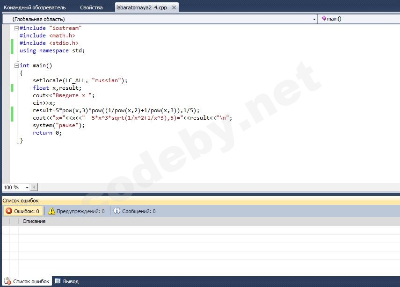The height and width of the screenshot is (287, 400).
Task: Open the main() member dropdown
Action: point(359,19)
